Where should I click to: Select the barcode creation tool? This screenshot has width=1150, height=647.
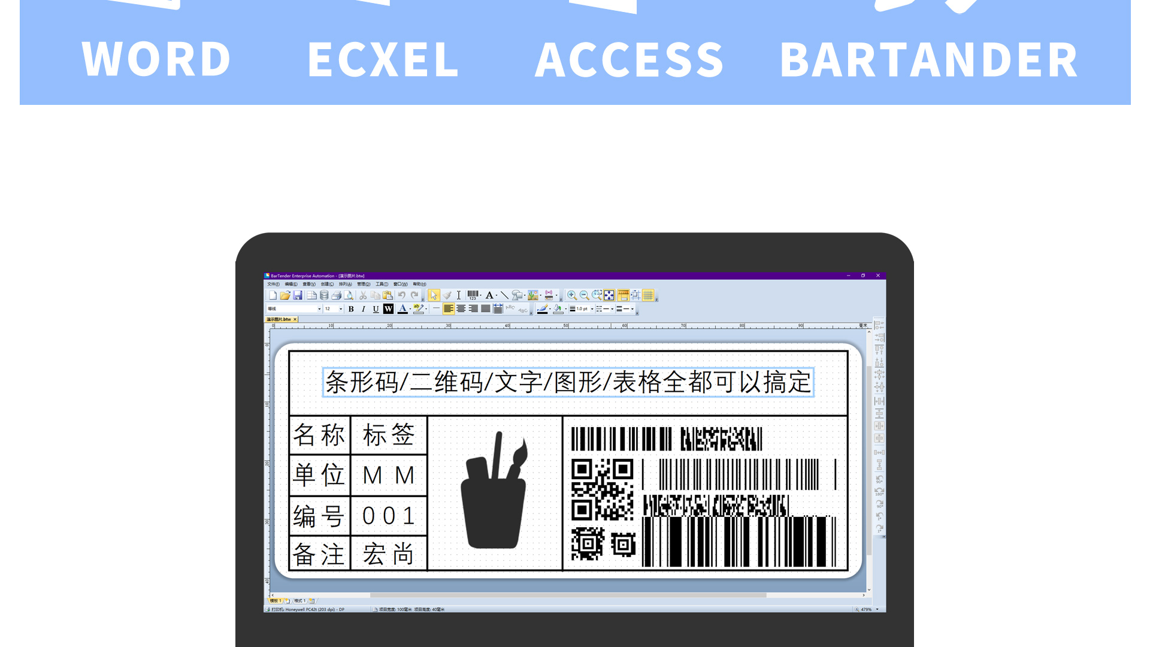(x=473, y=295)
